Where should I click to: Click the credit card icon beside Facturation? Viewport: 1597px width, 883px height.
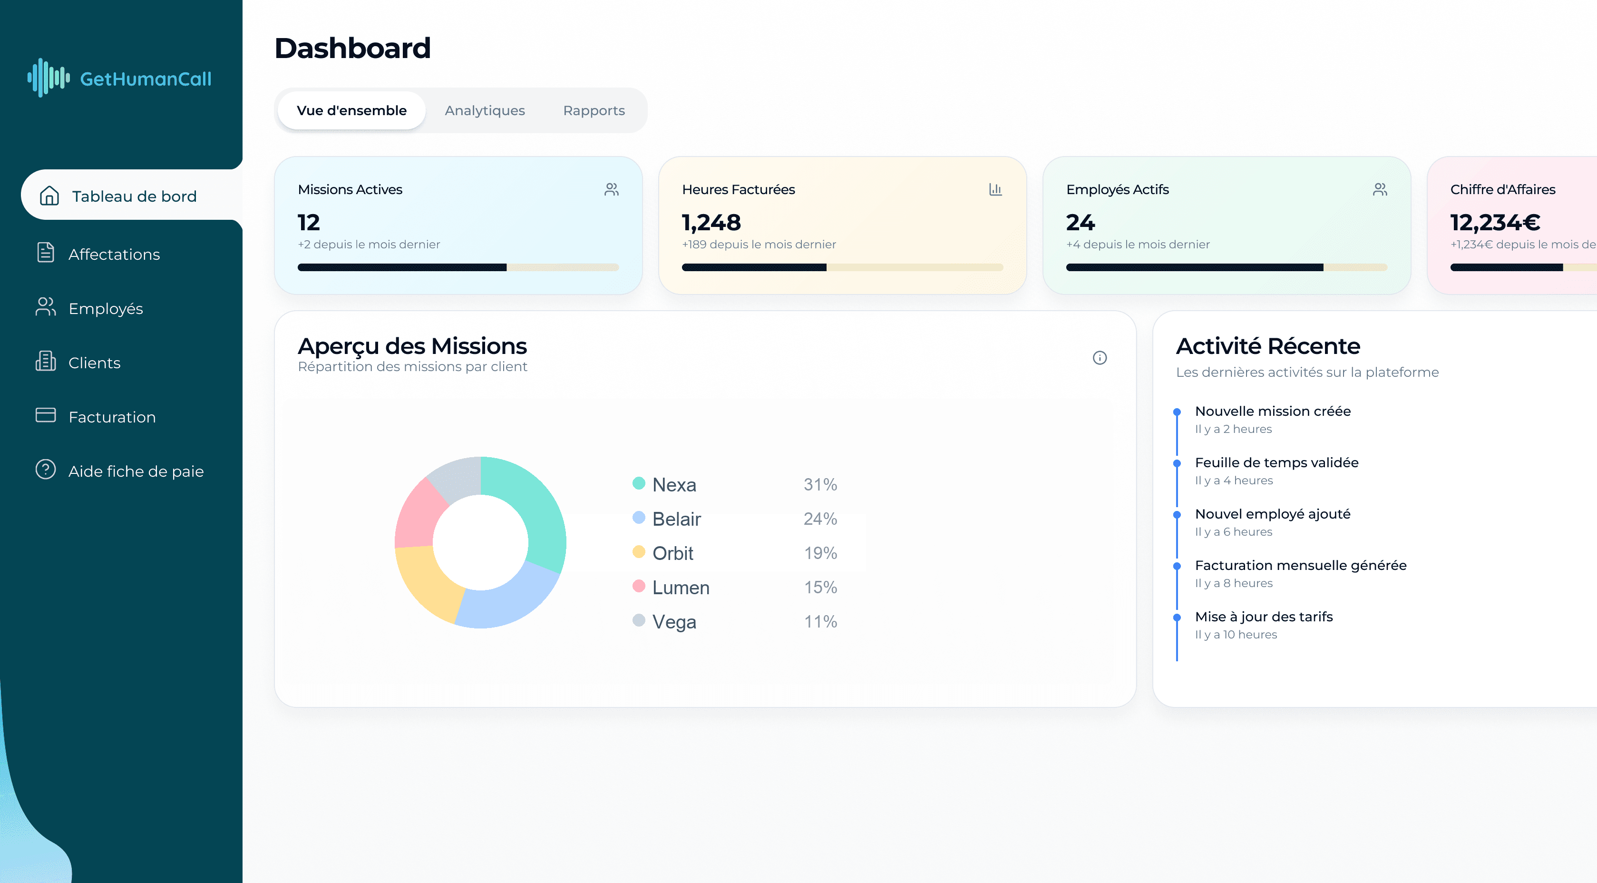(x=46, y=415)
